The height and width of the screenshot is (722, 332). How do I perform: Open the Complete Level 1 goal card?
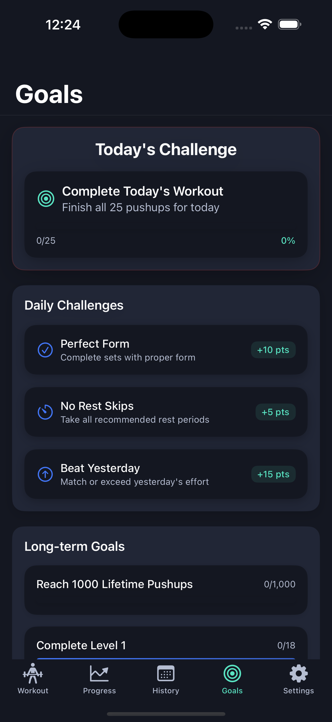166,643
